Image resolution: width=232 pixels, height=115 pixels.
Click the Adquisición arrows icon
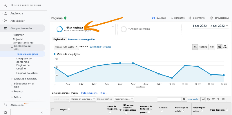pos(6,21)
